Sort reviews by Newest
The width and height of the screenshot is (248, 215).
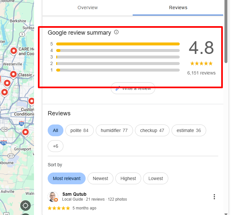click(x=100, y=178)
